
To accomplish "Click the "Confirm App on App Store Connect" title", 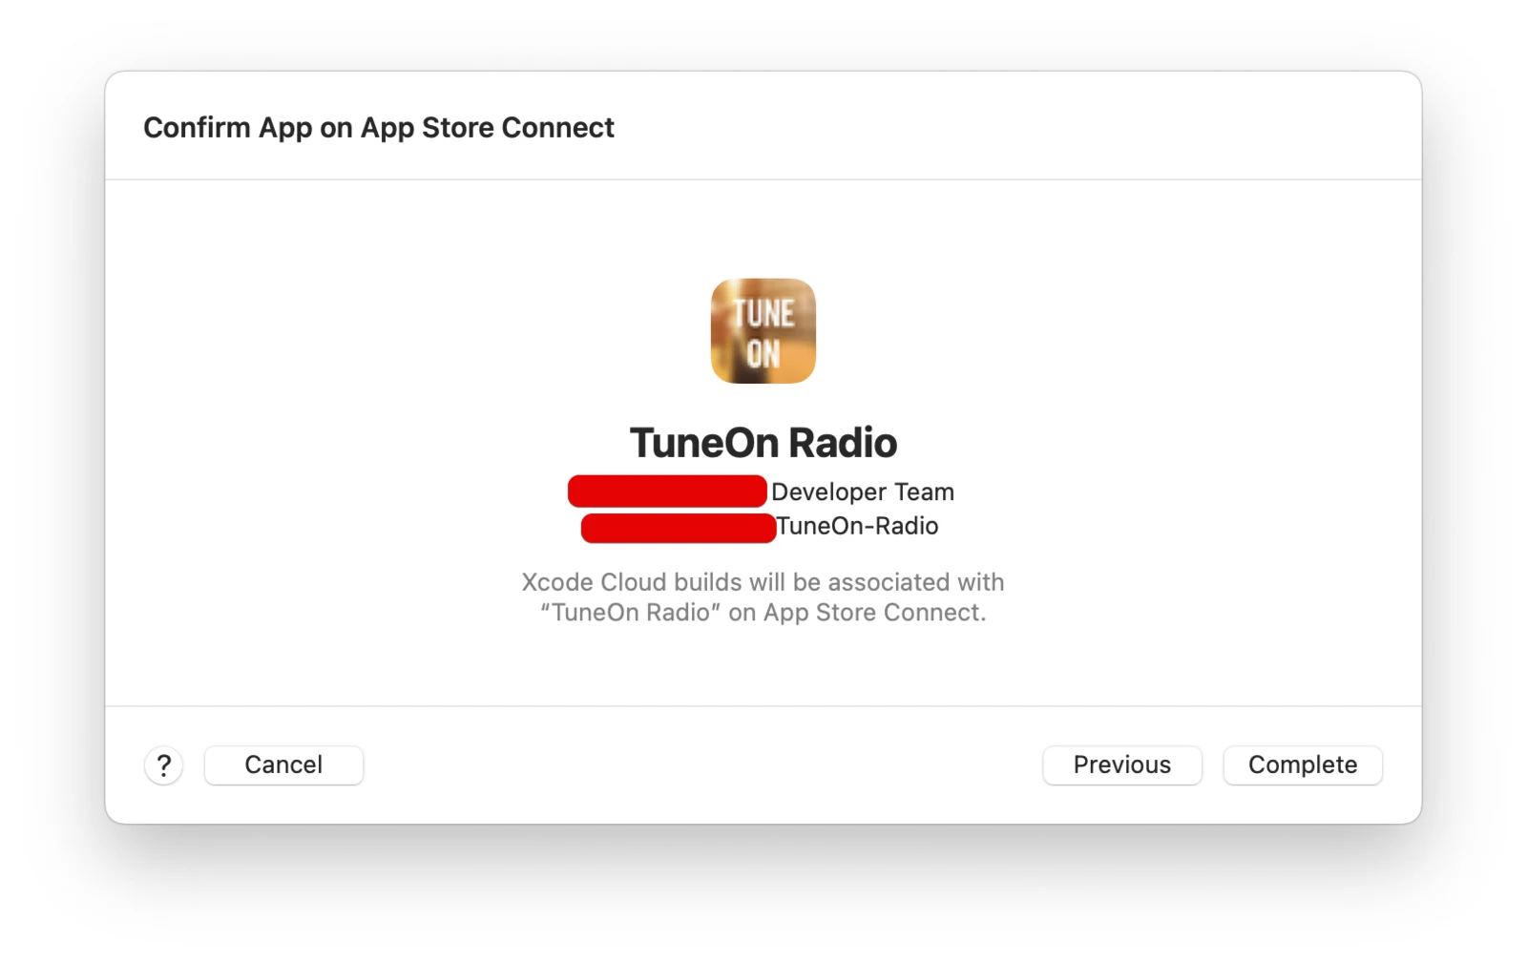I will tap(379, 128).
